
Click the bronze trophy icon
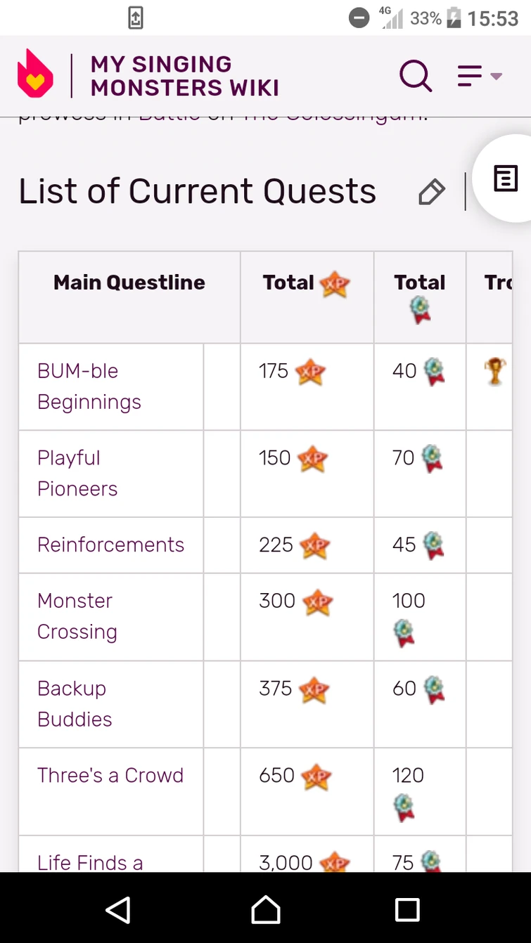coord(495,371)
